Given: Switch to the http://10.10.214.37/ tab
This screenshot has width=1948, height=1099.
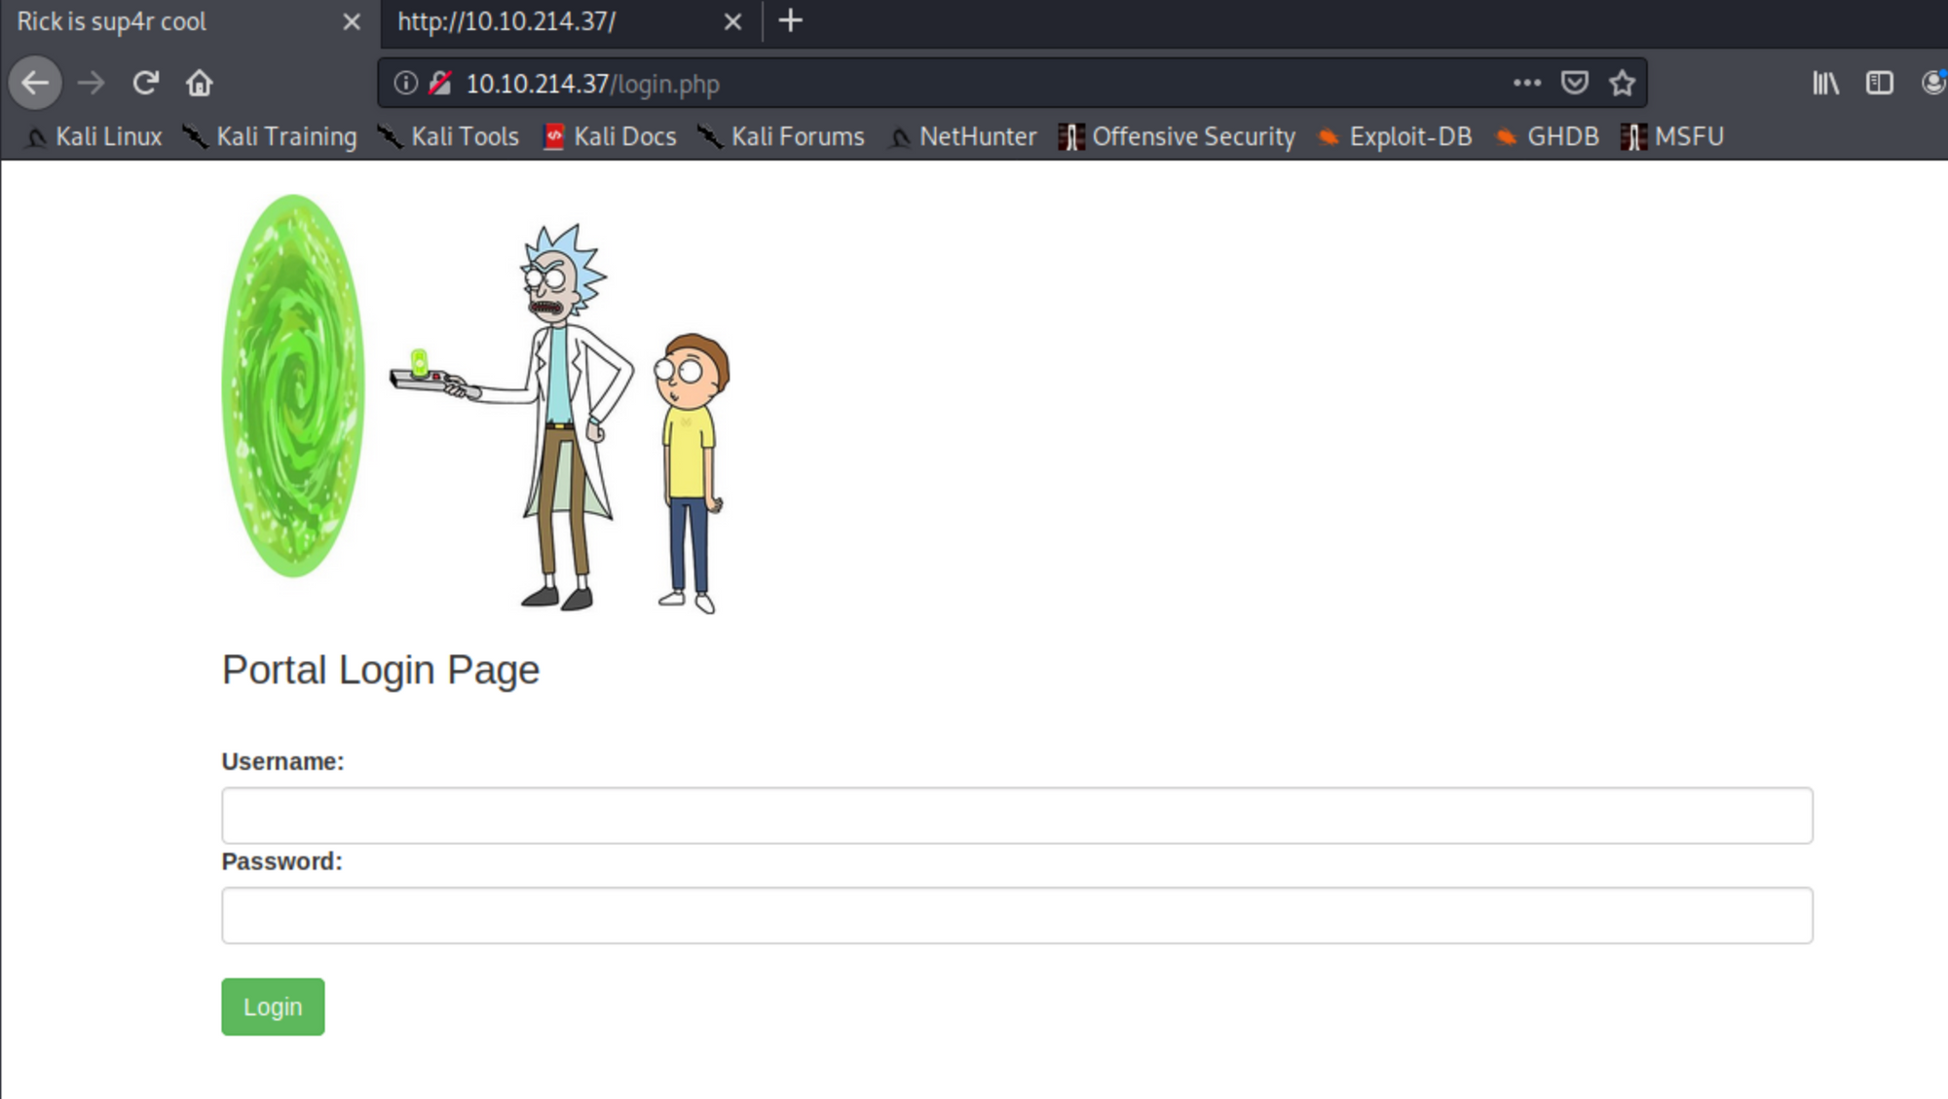Looking at the screenshot, I should coord(545,21).
